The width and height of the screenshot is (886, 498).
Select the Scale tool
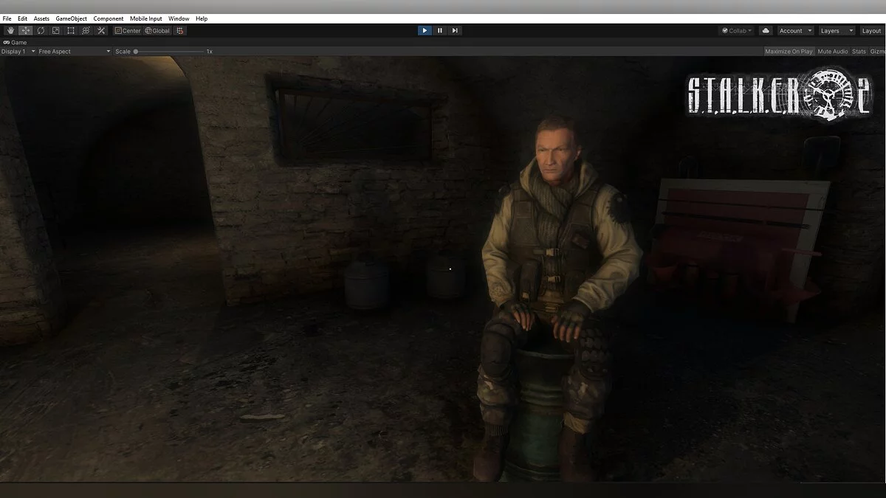55,30
